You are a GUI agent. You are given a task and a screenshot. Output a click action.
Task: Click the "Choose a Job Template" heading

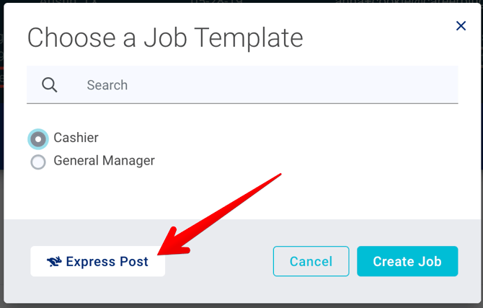pyautogui.click(x=165, y=38)
